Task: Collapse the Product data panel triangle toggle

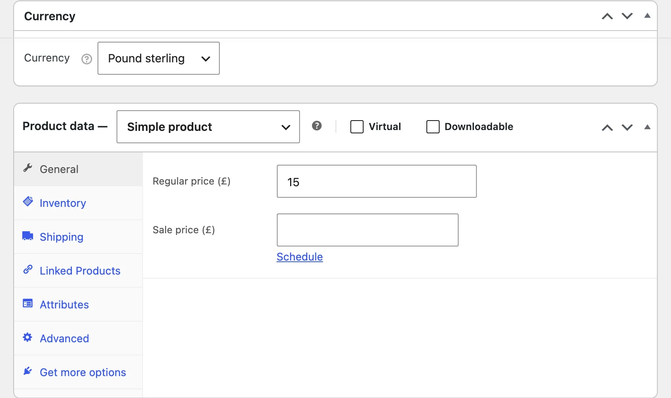Action: 647,127
